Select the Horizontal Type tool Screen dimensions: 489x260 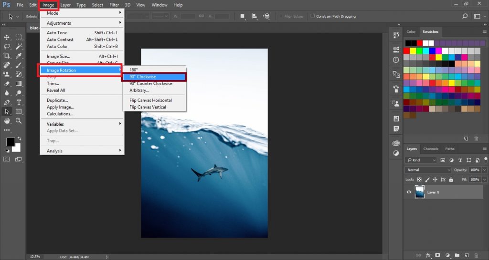pos(19,102)
